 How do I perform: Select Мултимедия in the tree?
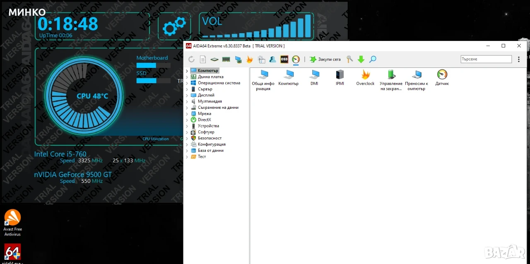click(x=210, y=101)
